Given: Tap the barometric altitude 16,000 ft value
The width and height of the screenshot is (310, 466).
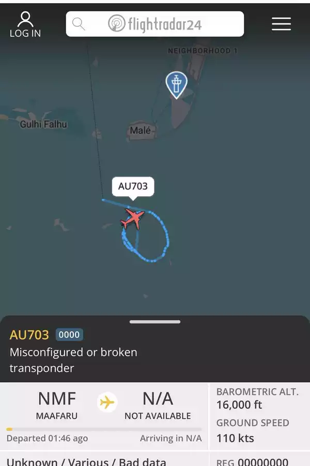Looking at the screenshot, I should pos(239,405).
